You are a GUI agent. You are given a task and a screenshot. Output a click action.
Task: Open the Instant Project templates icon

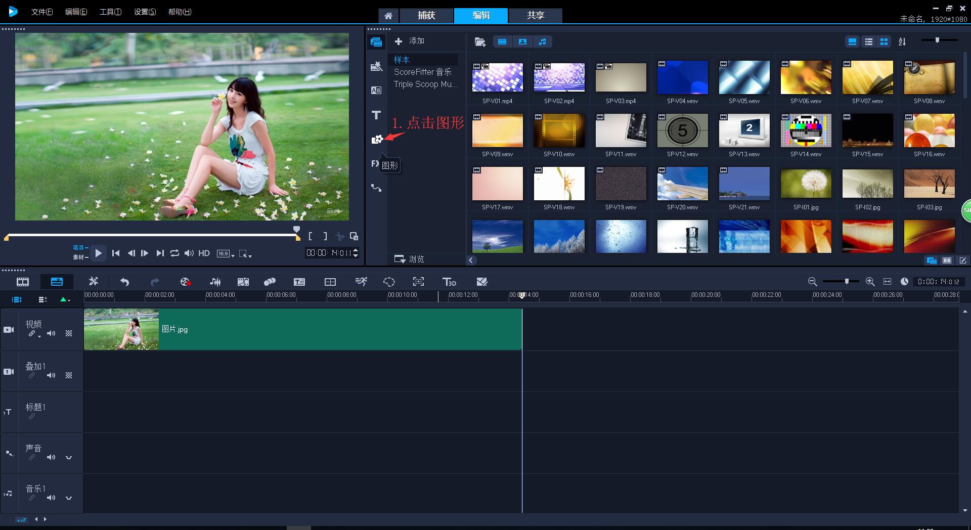[376, 66]
